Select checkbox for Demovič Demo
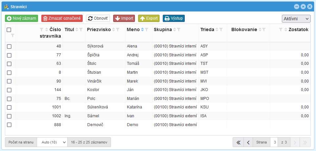 [x=9, y=125]
